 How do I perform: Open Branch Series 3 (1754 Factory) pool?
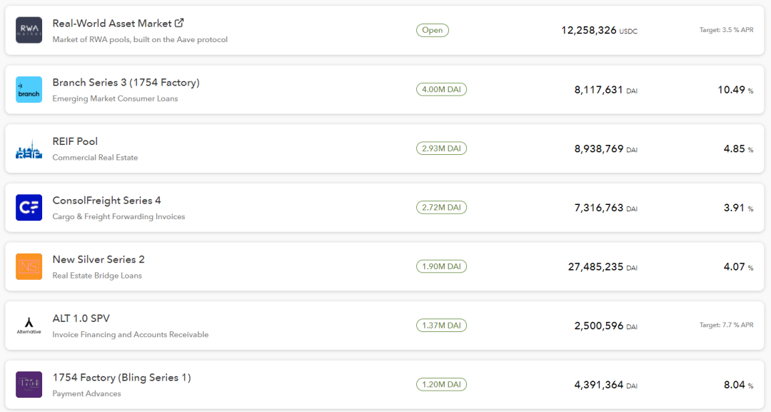(126, 83)
